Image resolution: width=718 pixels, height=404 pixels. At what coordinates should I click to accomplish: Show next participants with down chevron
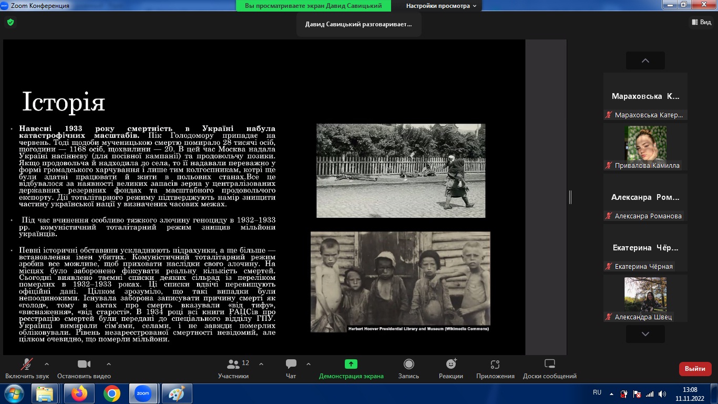tap(645, 334)
